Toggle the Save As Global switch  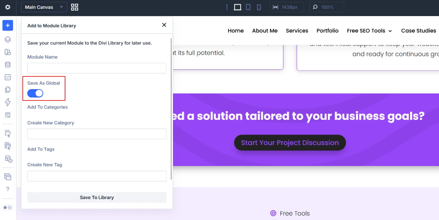click(35, 93)
